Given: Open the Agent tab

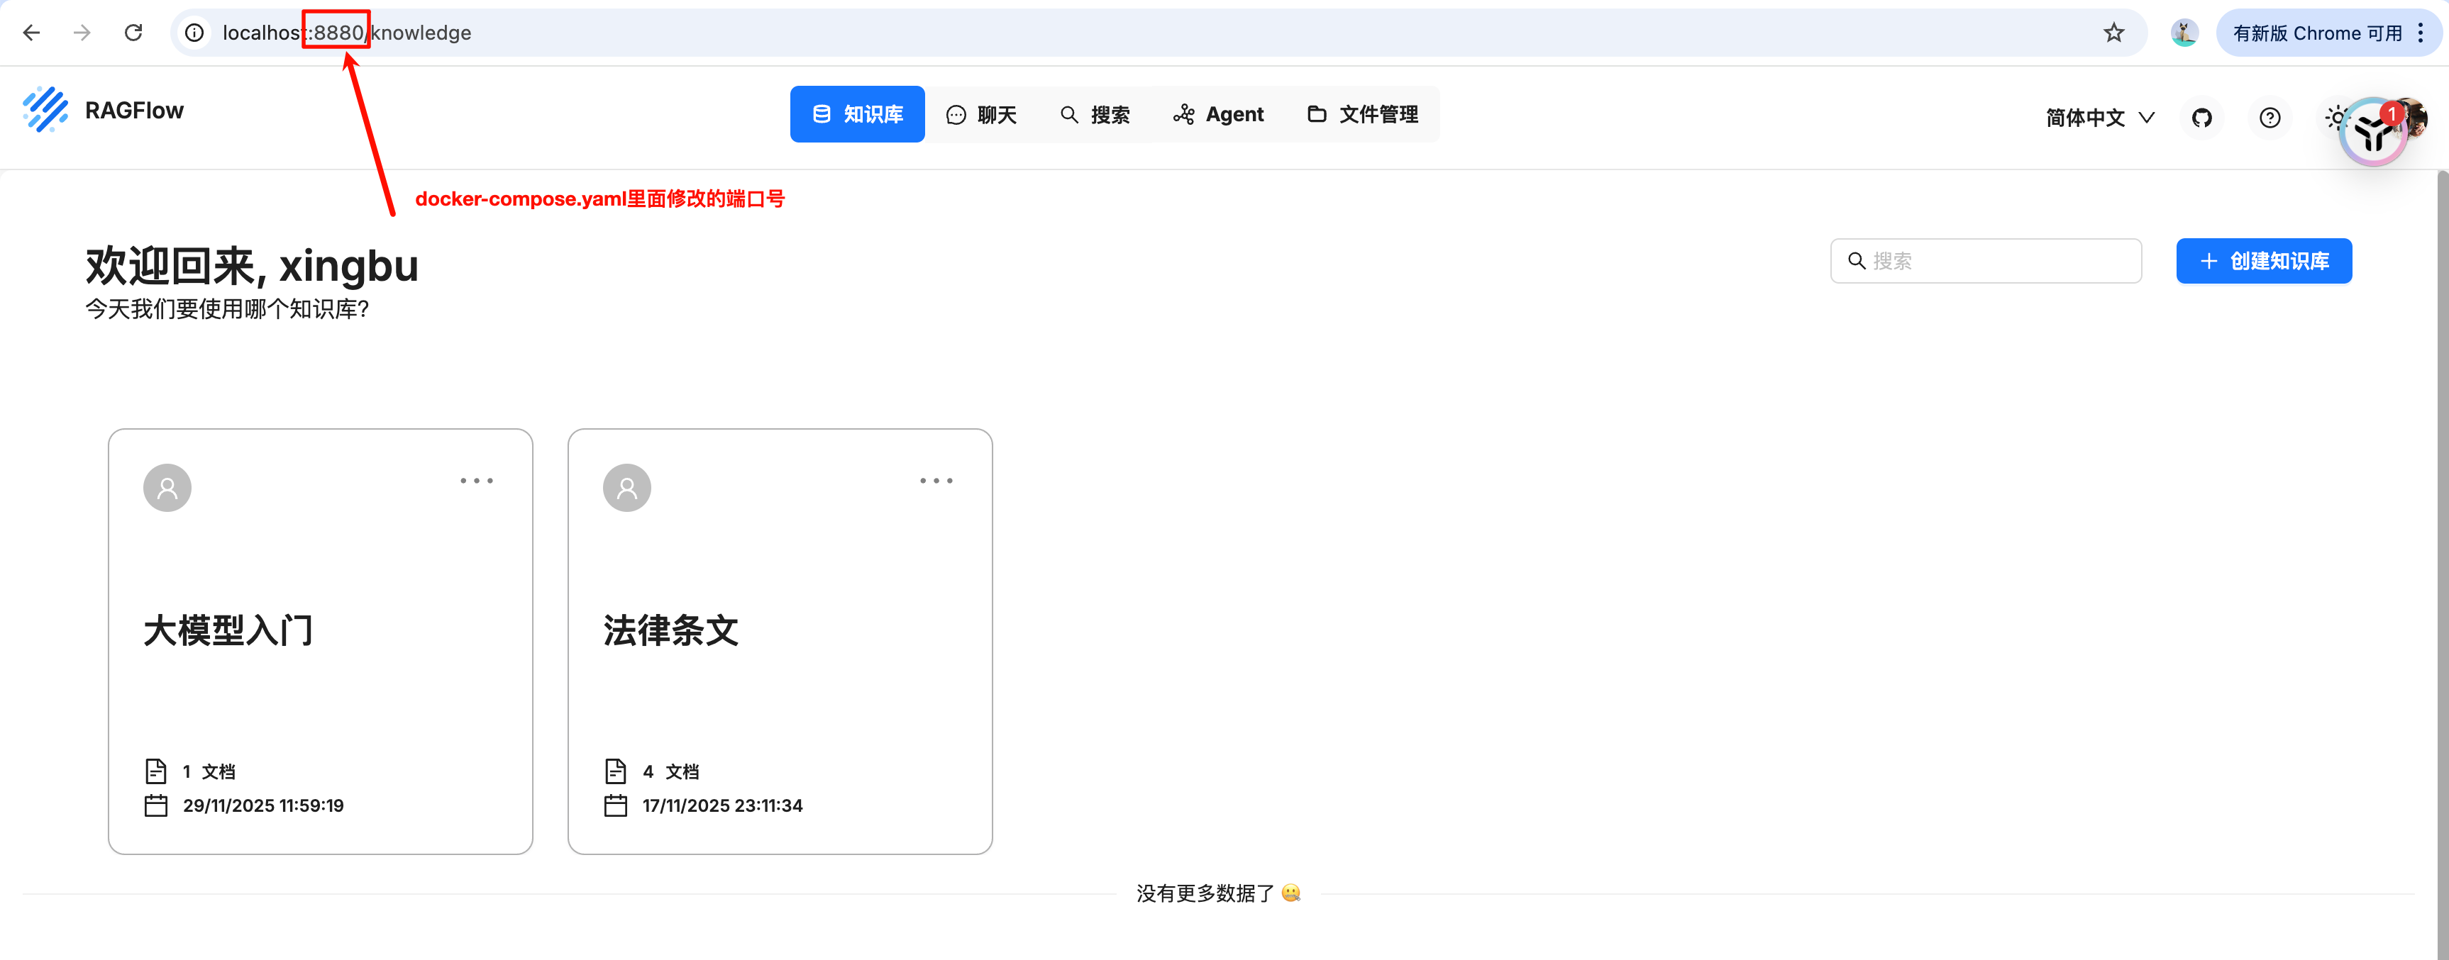Looking at the screenshot, I should tap(1218, 114).
